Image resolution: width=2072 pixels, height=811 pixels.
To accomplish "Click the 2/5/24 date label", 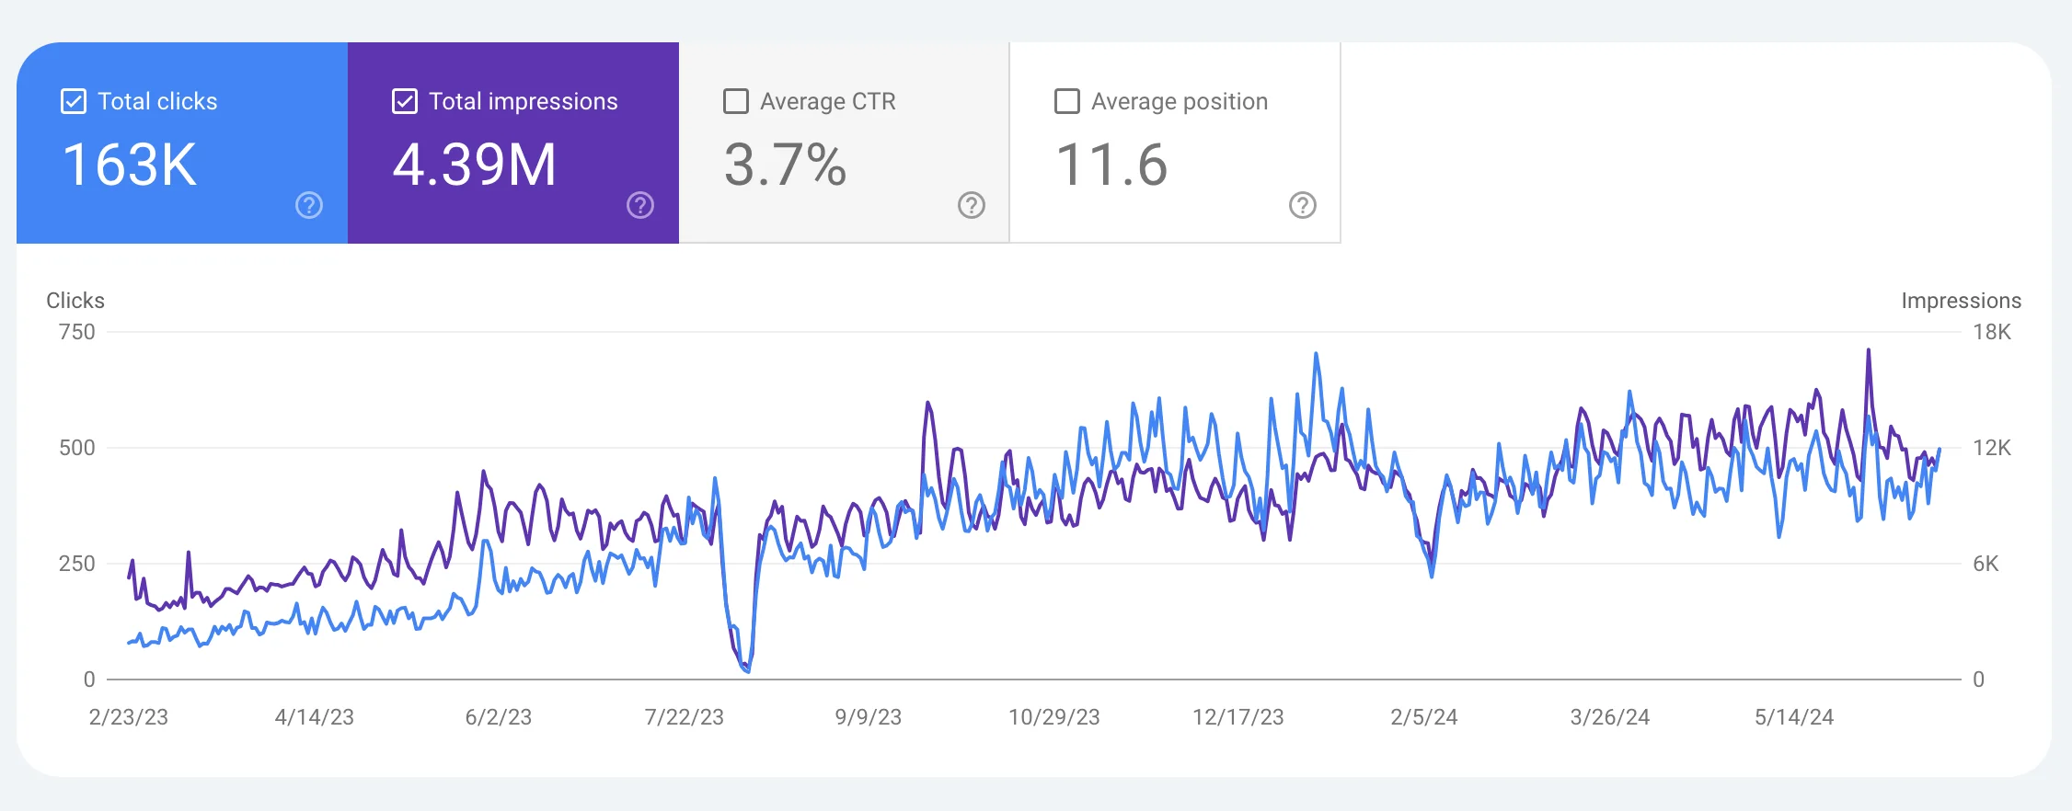I will point(1424,717).
